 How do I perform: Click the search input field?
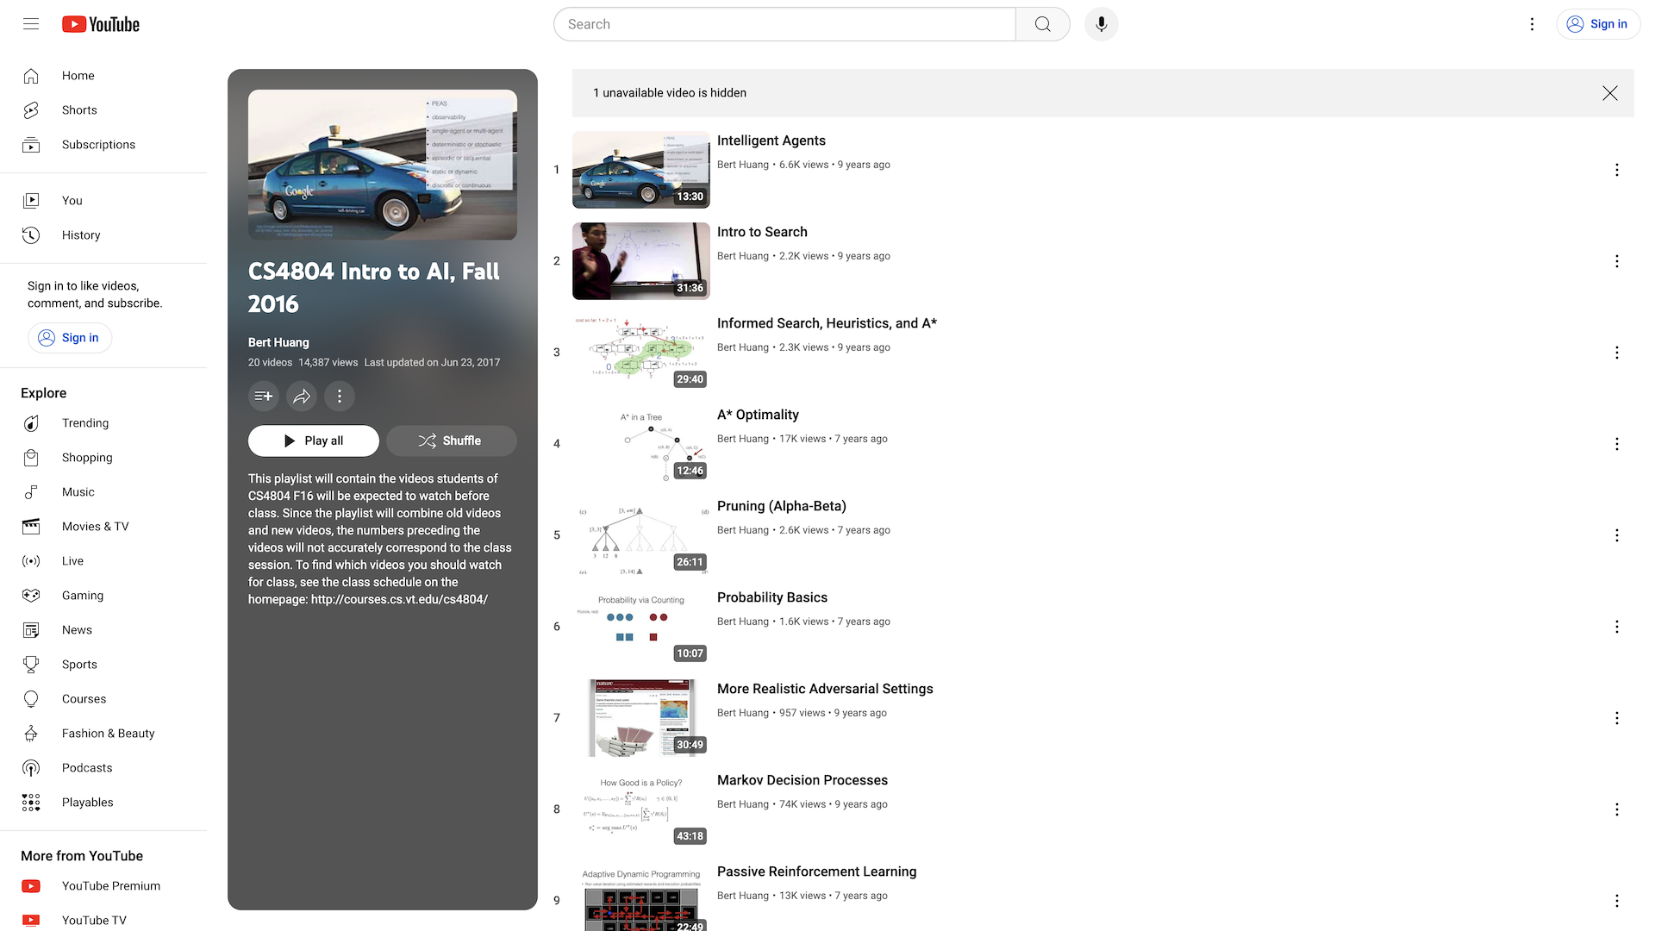[x=784, y=24]
